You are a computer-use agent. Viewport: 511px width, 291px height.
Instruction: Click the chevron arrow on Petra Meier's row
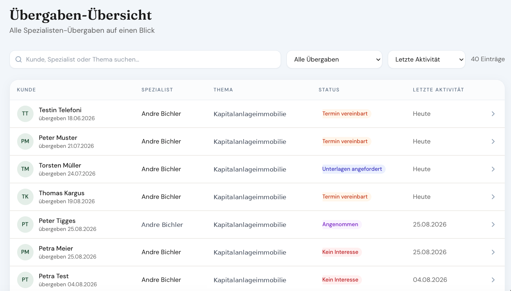pos(493,252)
